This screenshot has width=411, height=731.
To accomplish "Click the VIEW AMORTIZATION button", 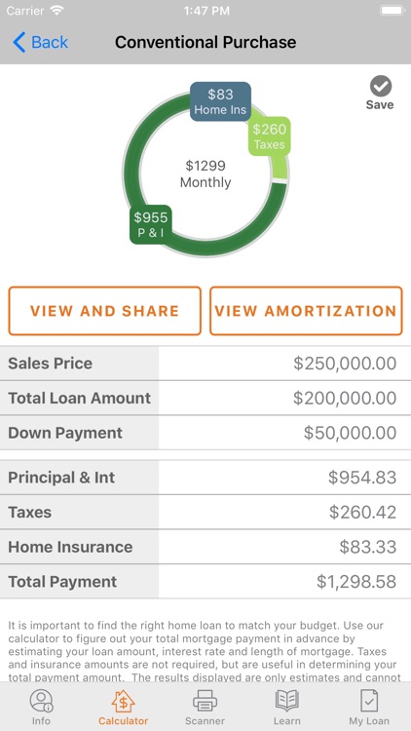I will click(306, 311).
